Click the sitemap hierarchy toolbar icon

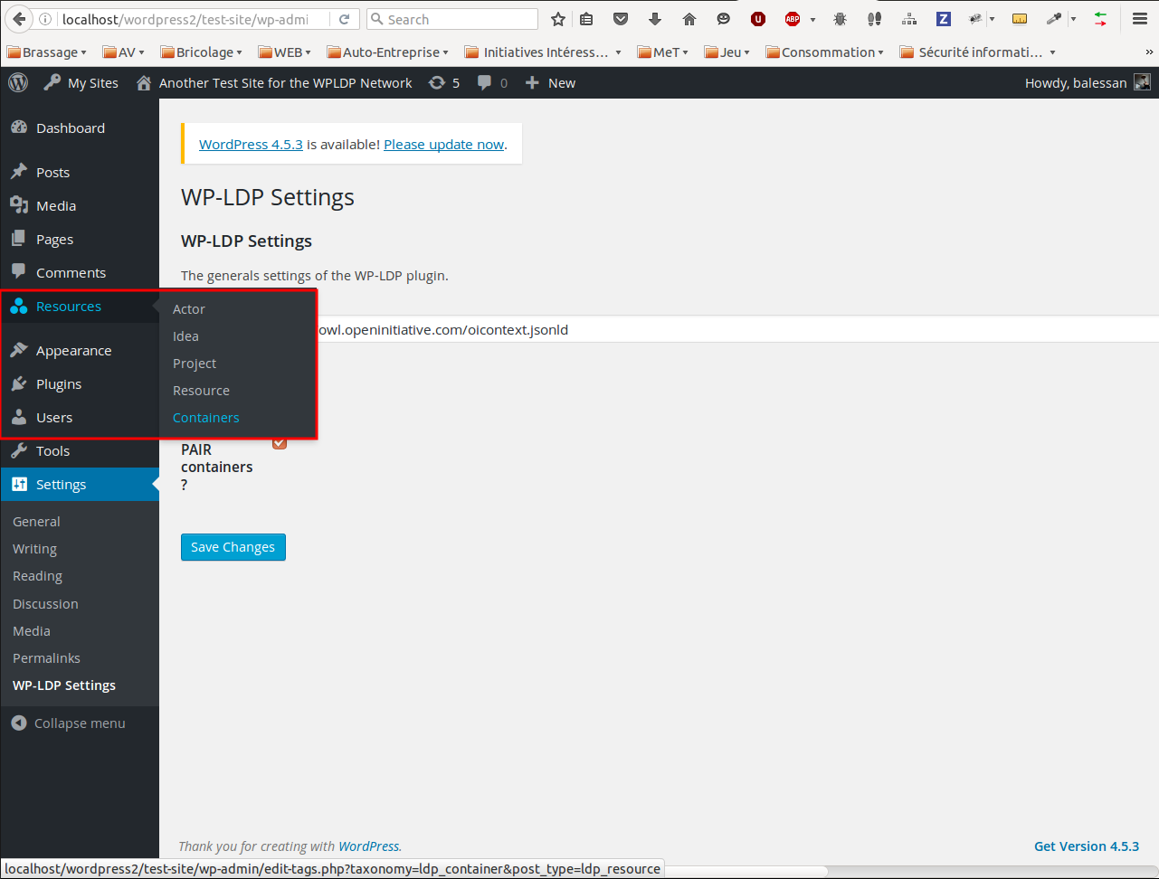[x=909, y=19]
